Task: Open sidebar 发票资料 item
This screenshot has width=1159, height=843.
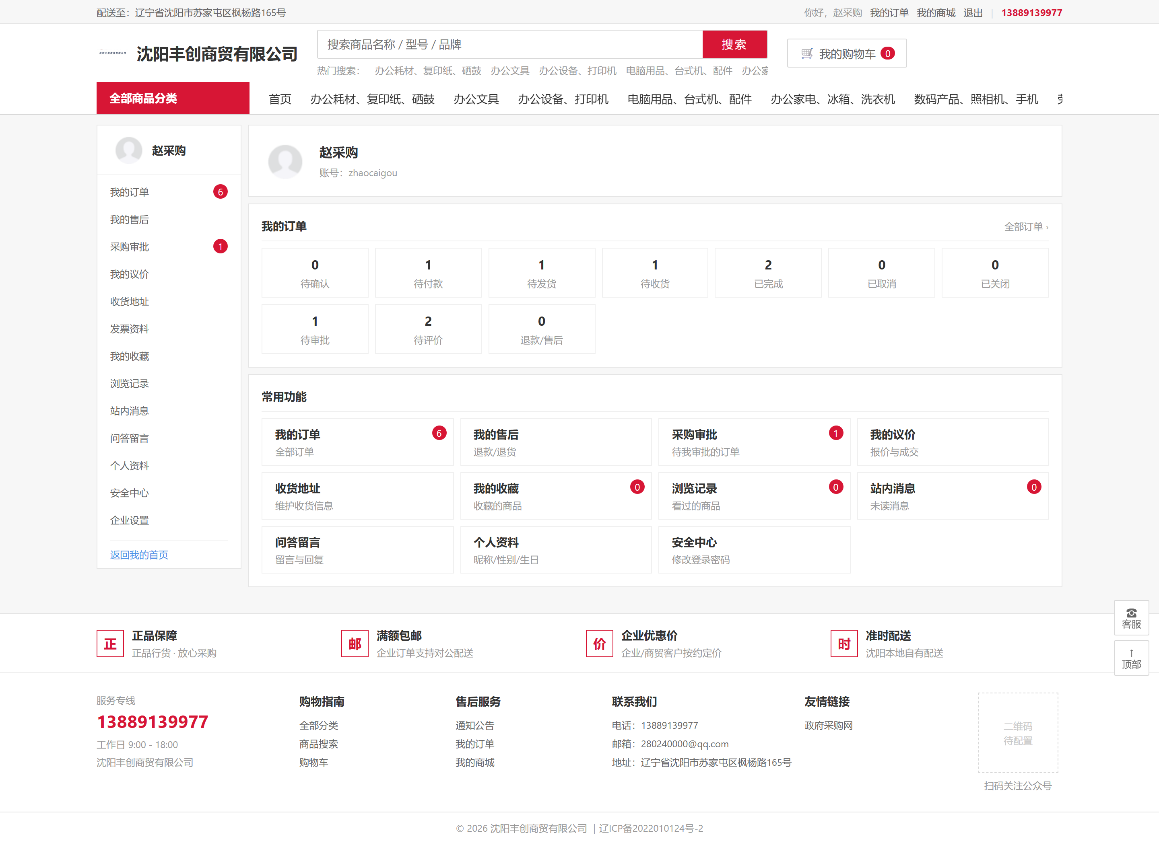Action: click(169, 329)
